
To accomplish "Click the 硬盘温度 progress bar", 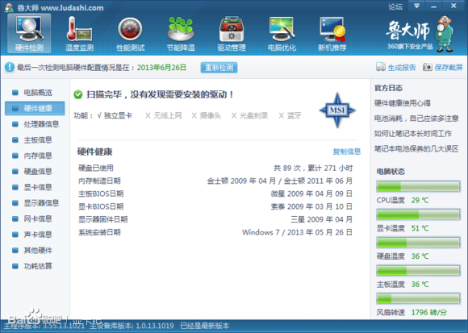I will tap(418, 243).
